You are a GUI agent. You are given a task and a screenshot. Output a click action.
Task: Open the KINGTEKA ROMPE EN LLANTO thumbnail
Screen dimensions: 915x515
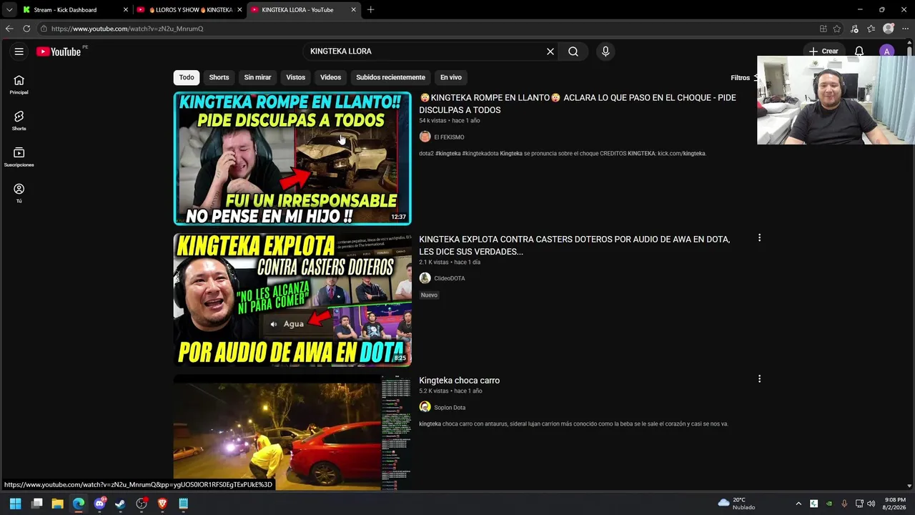(292, 158)
